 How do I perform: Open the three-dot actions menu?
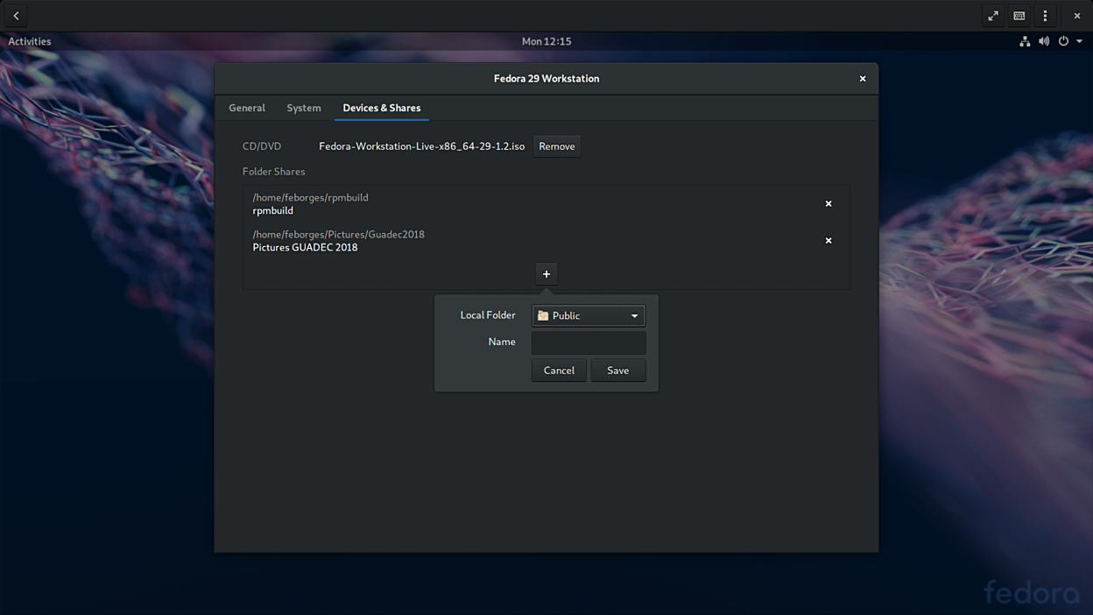click(x=1045, y=16)
